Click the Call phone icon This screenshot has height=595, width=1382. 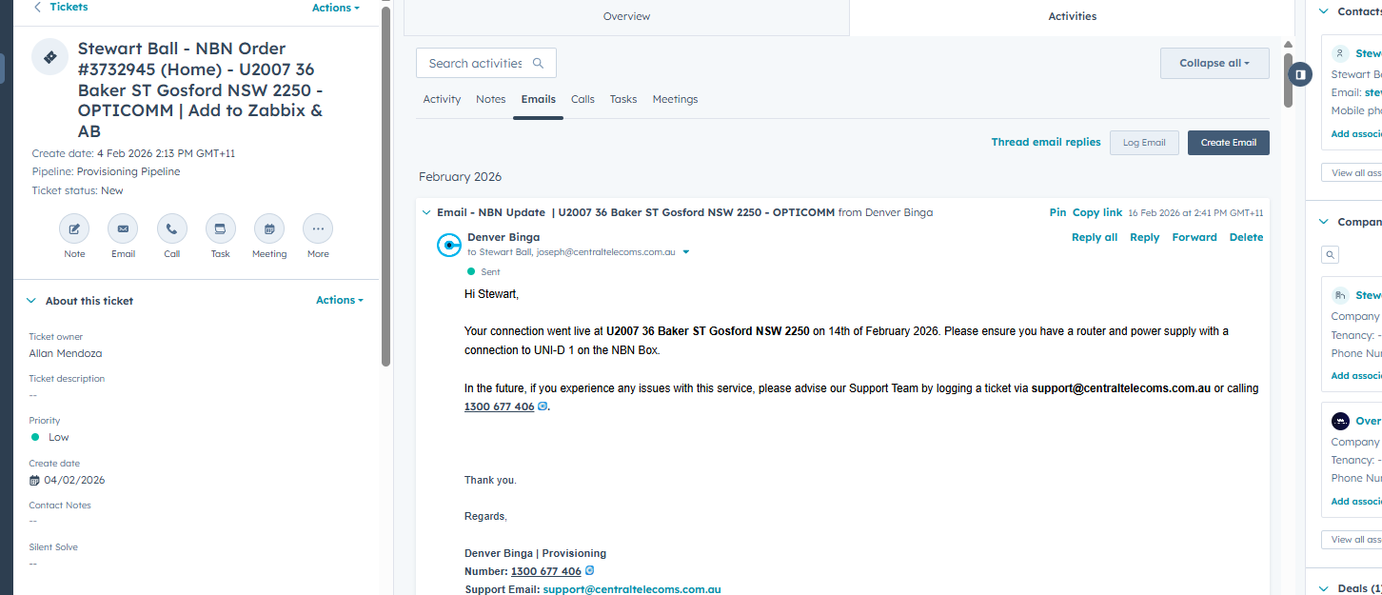pyautogui.click(x=171, y=228)
